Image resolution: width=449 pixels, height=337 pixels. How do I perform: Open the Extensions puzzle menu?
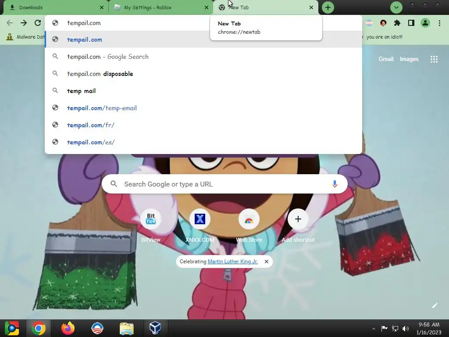pos(397,23)
